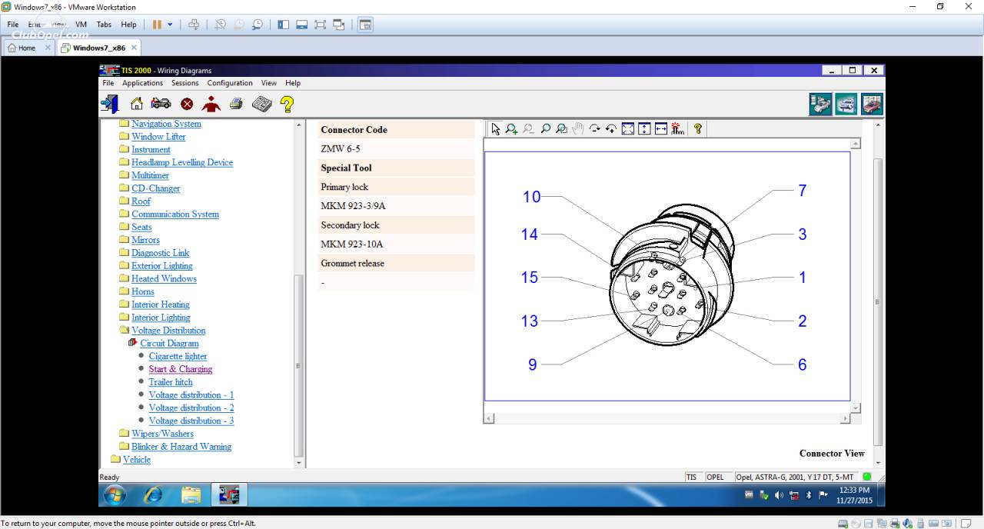The width and height of the screenshot is (984, 529).
Task: Click the TIS 2000 exit door icon
Action: click(x=109, y=104)
